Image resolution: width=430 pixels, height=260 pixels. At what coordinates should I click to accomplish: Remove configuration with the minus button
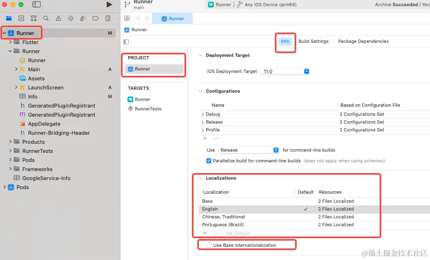pos(216,138)
